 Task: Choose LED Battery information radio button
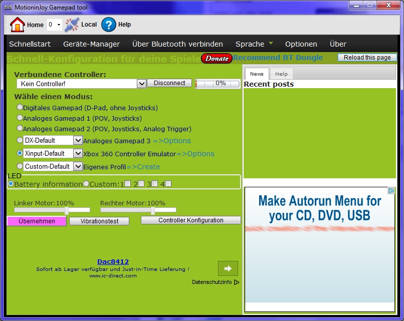click(11, 184)
